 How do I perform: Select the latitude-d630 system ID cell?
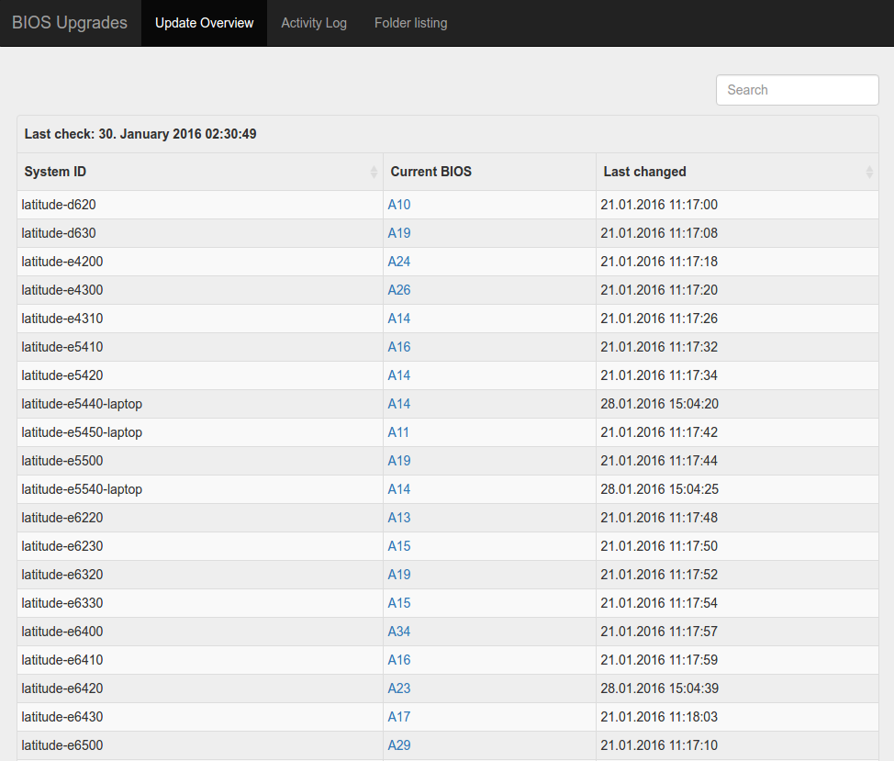pos(200,233)
